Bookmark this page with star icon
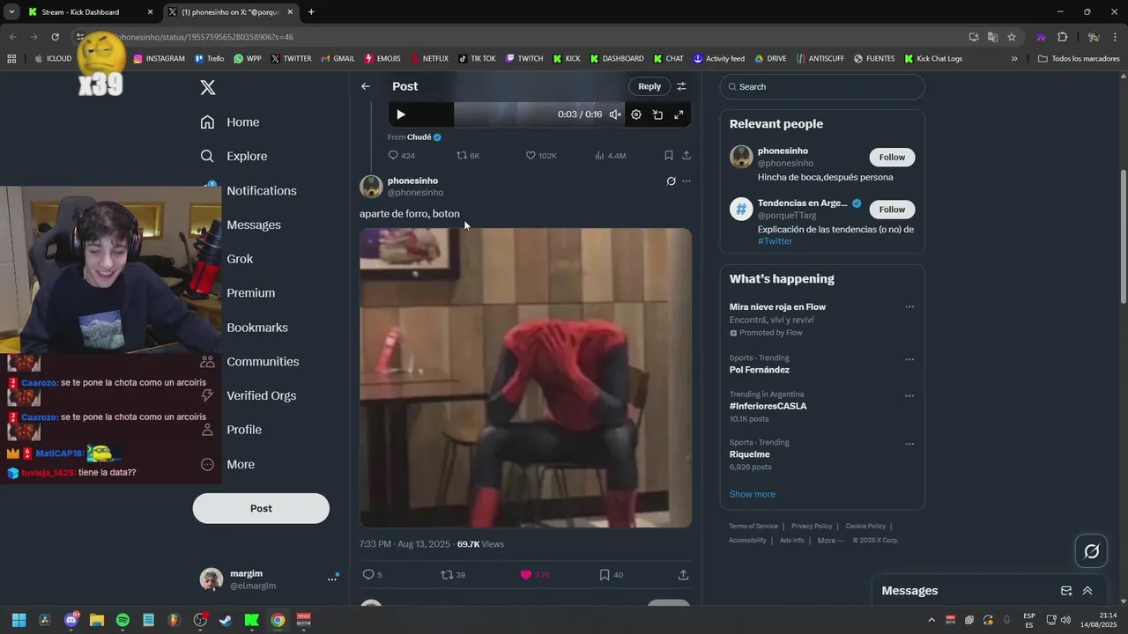The width and height of the screenshot is (1128, 634). [1012, 37]
